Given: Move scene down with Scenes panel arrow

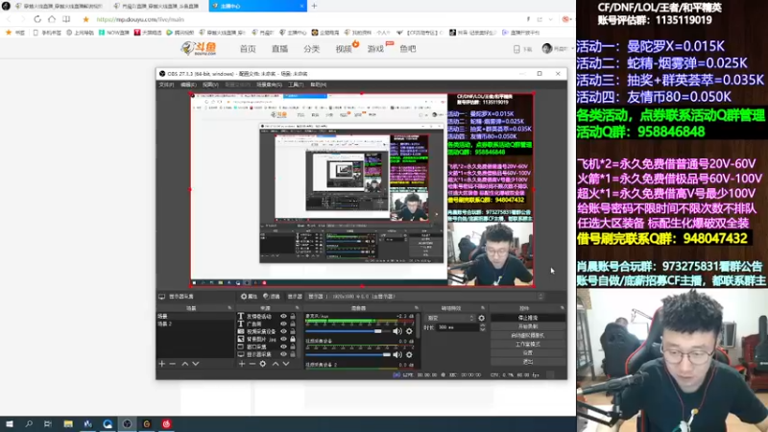Looking at the screenshot, I should click(x=196, y=364).
